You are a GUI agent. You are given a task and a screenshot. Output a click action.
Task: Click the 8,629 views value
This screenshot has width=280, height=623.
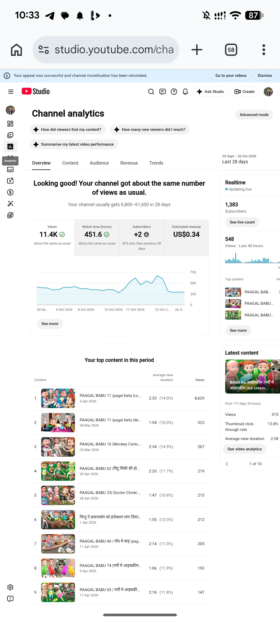coord(199,398)
